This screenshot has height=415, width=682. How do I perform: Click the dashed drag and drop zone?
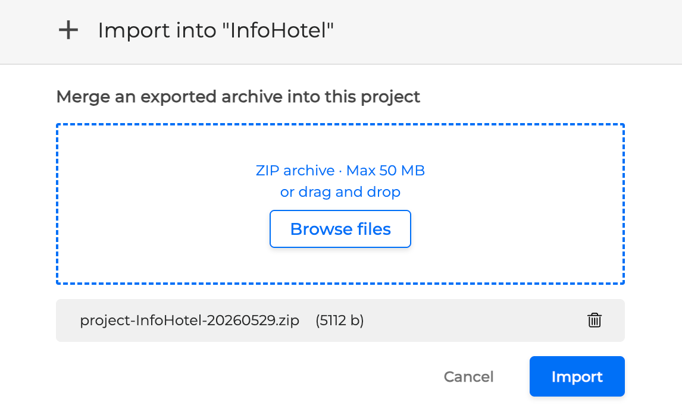[340, 204]
